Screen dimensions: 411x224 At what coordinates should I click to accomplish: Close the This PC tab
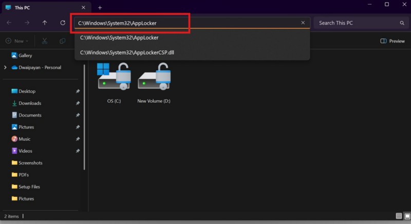click(x=83, y=8)
